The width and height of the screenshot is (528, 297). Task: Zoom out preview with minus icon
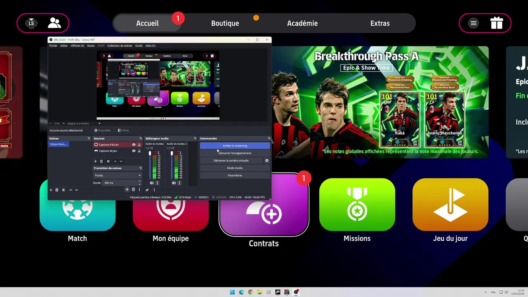pyautogui.click(x=51, y=123)
